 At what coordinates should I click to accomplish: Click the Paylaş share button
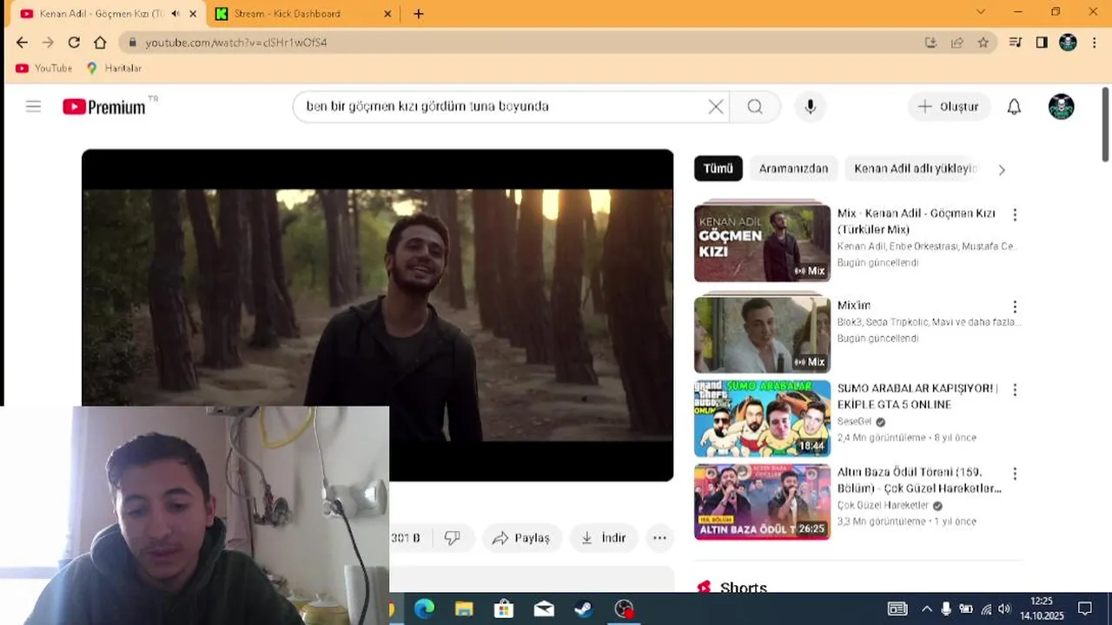click(521, 538)
